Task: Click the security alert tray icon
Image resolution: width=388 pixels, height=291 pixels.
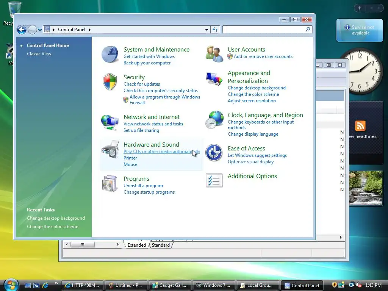Action: [x=334, y=285]
